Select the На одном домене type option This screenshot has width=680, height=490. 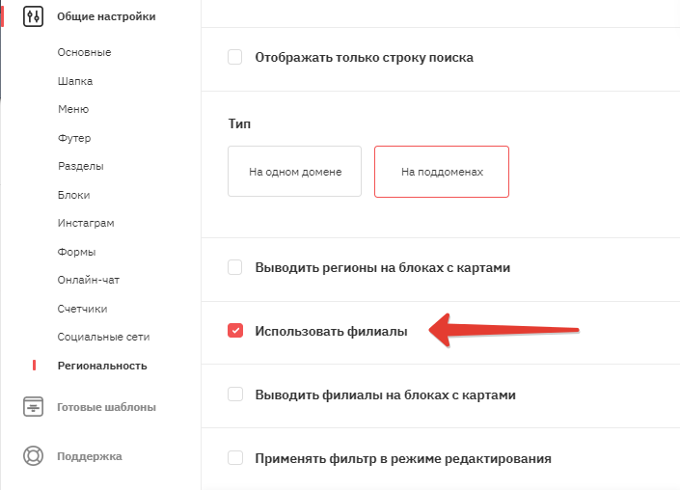(x=294, y=172)
